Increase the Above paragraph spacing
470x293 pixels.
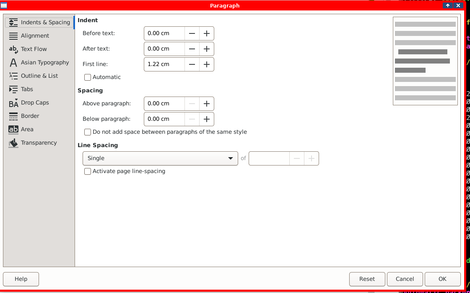coord(206,104)
